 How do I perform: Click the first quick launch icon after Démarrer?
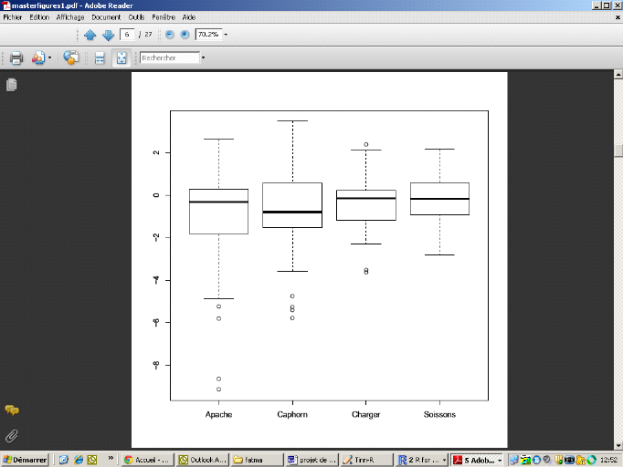64,460
